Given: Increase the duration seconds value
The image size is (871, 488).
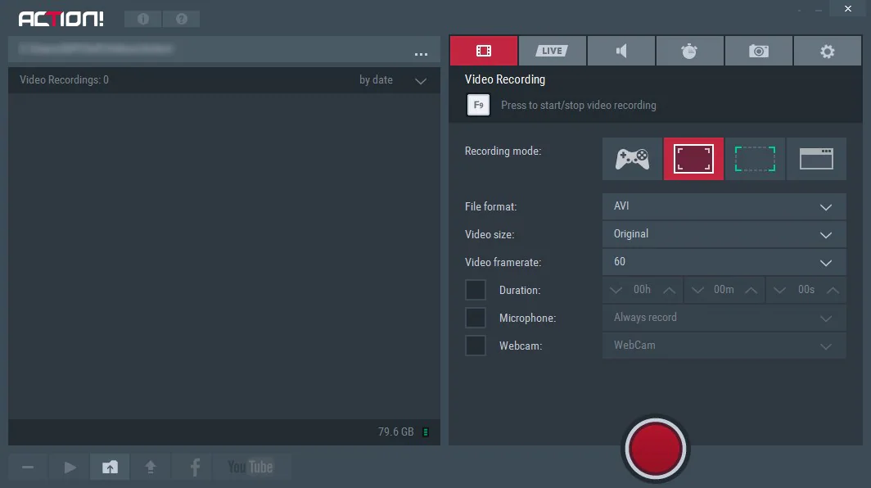Looking at the screenshot, I should coord(833,290).
